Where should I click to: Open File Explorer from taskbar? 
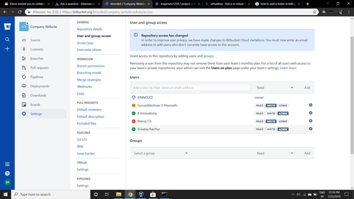(x=118, y=194)
